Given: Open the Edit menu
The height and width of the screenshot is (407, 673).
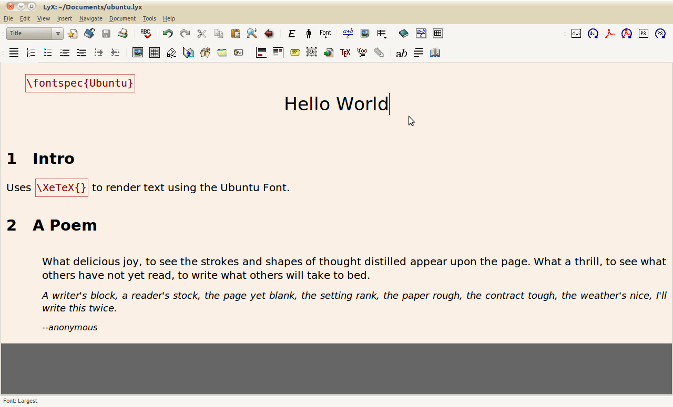Looking at the screenshot, I should (x=25, y=18).
